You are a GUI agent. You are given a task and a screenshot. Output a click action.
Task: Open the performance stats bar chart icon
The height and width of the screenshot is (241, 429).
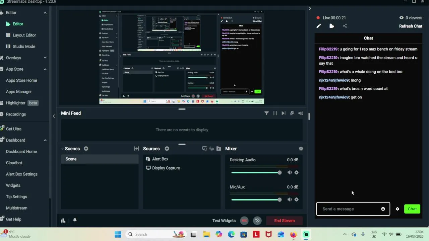click(x=63, y=220)
